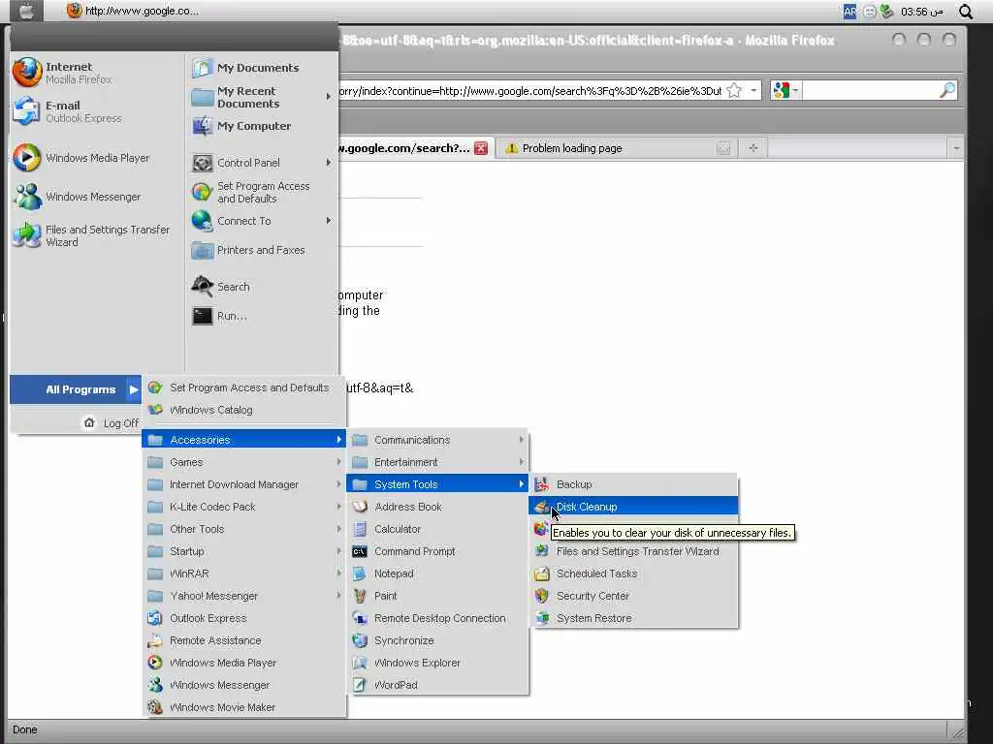Click the top bar magnifier search icon

[965, 12]
